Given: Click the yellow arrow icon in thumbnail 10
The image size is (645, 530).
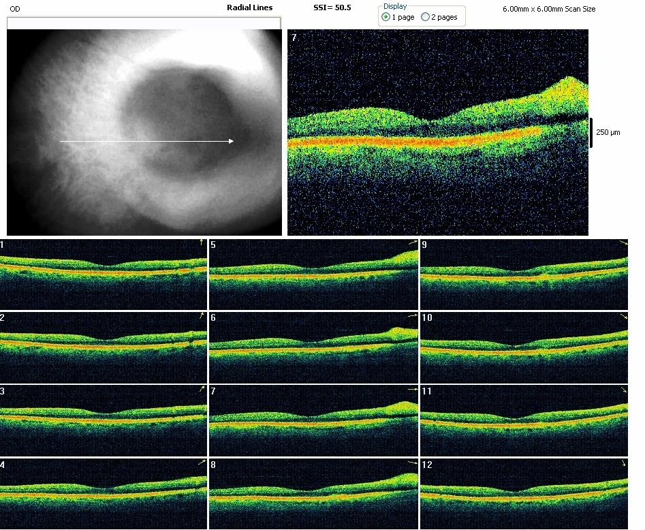Looking at the screenshot, I should click(624, 317).
